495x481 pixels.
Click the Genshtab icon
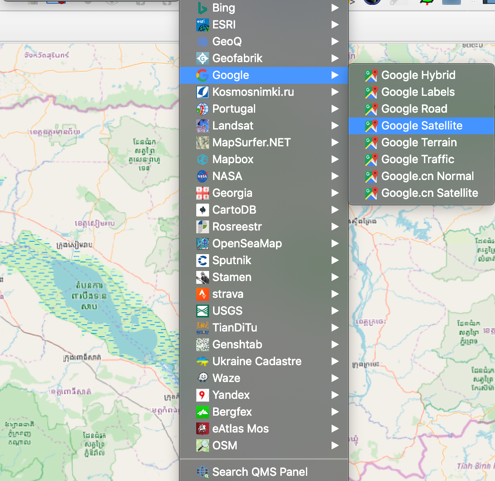coord(203,345)
